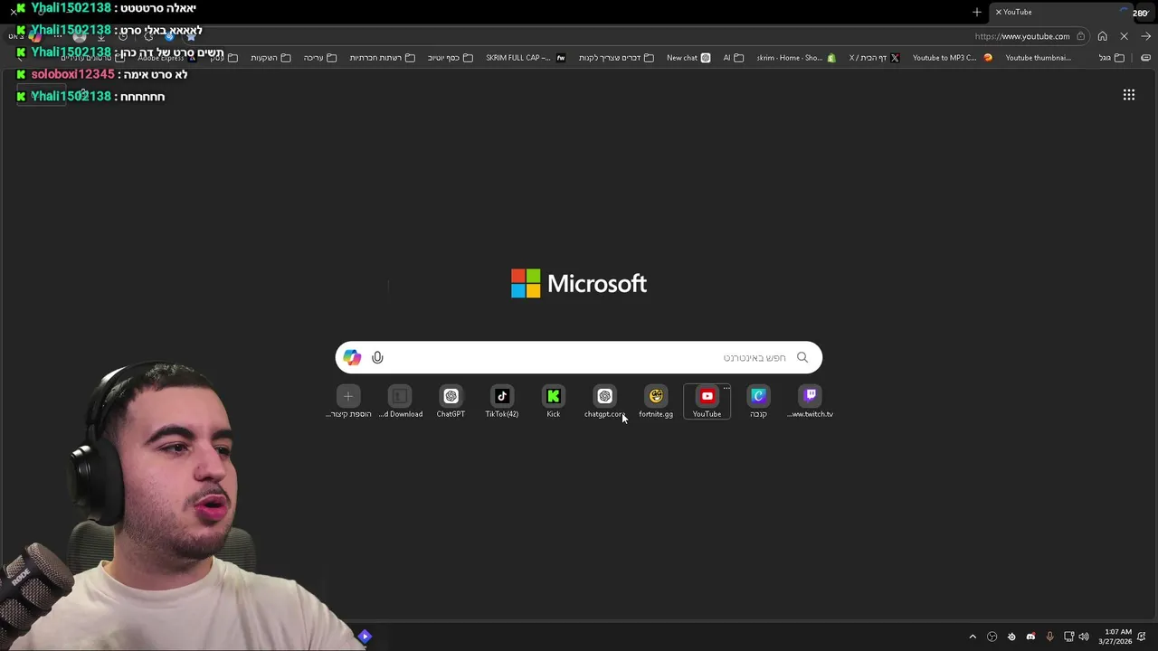Screen dimensions: 1158x651
Task: Open the Canva (קנבה) shortcut tile
Action: (758, 401)
